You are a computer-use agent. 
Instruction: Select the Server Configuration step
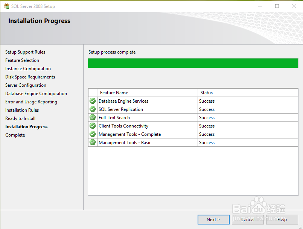coord(26,85)
